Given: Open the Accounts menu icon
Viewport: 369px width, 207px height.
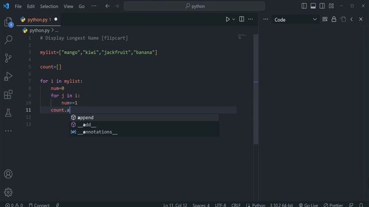Looking at the screenshot, I should (8, 174).
